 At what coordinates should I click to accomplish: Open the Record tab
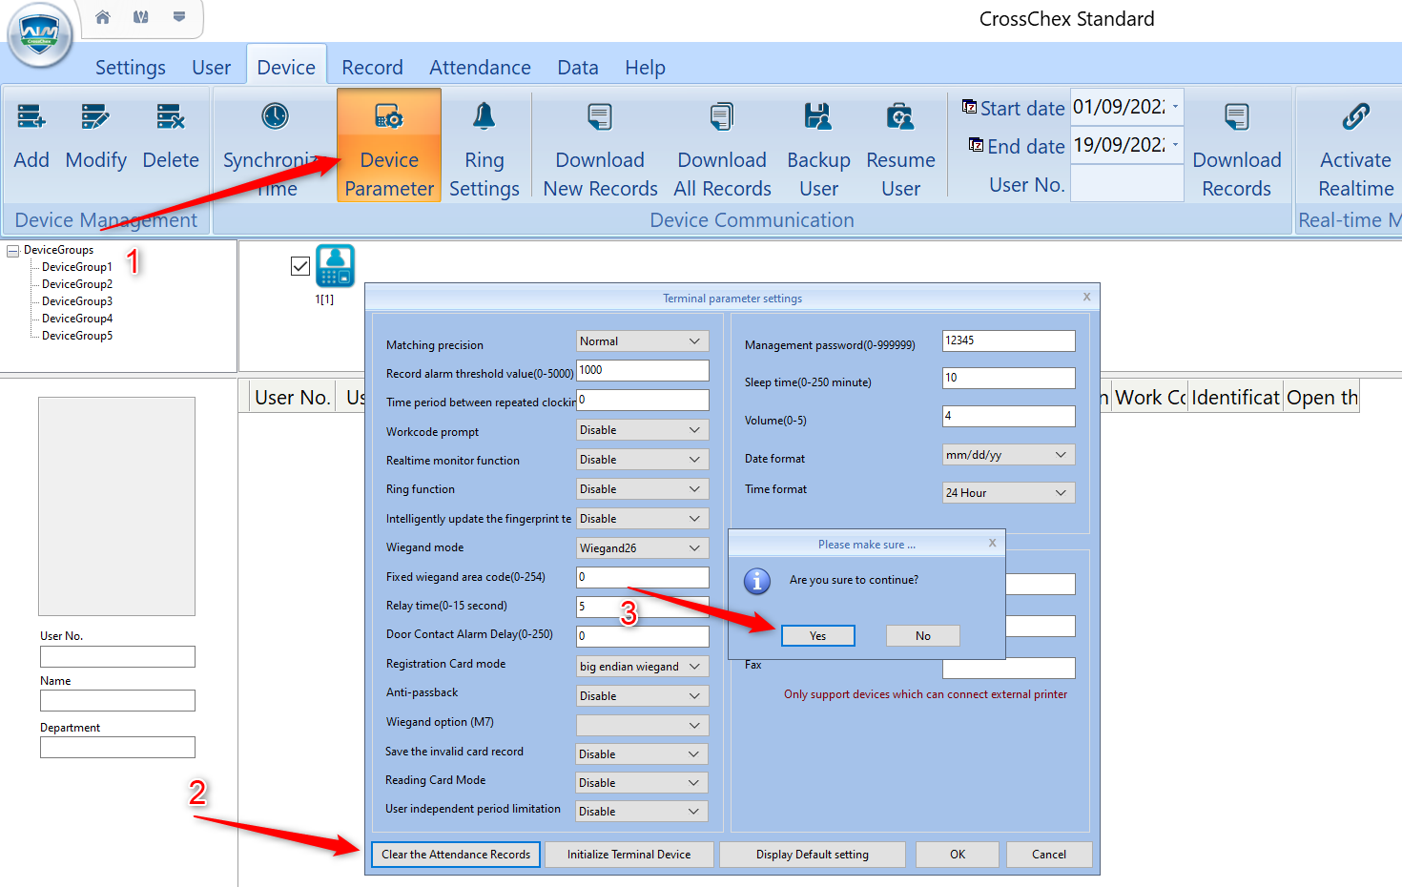[x=372, y=68]
